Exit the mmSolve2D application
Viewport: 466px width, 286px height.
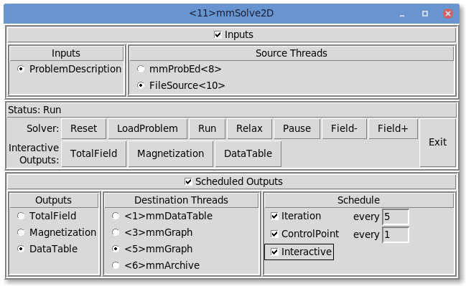[437, 143]
